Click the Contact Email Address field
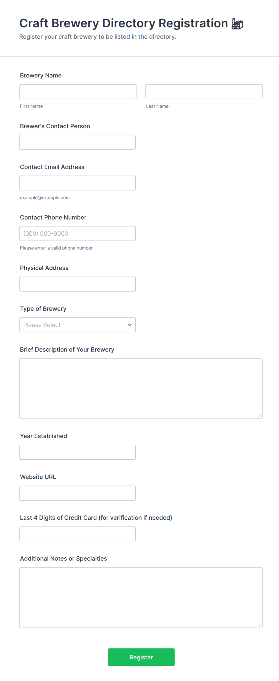Viewport: 279px width, 681px height. (77, 183)
